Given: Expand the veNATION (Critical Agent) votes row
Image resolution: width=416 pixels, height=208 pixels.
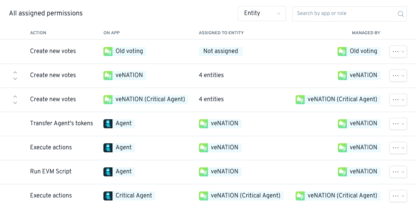Looking at the screenshot, I should click(x=15, y=100).
